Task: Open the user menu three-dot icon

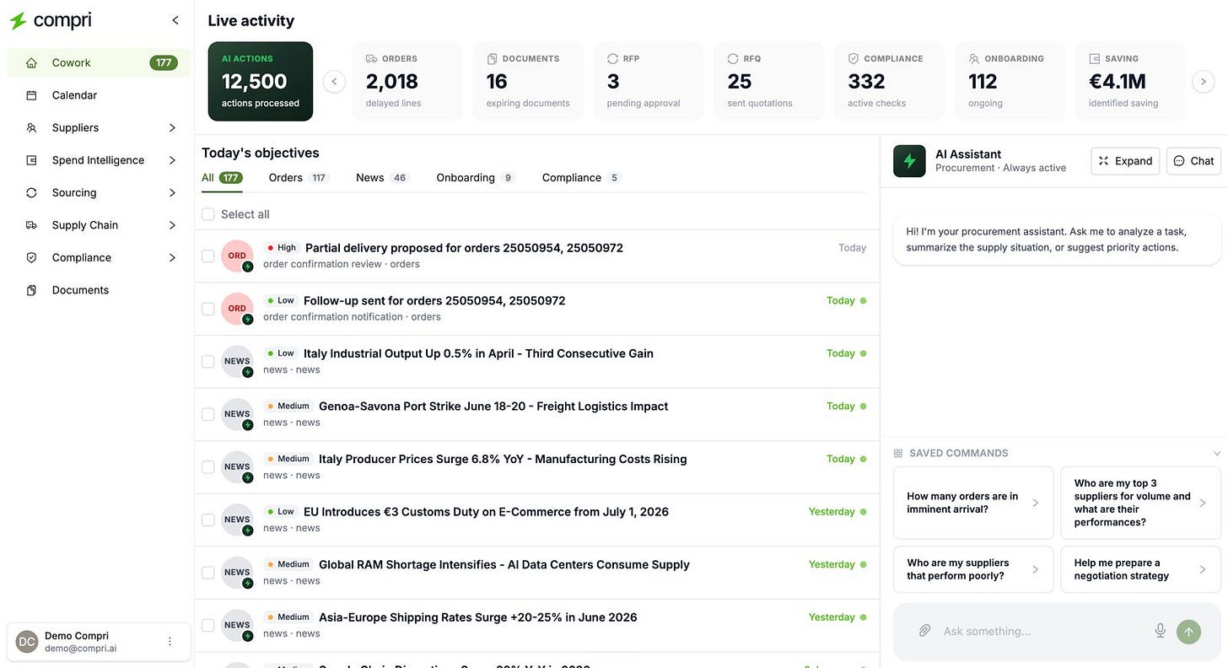Action: (x=170, y=641)
